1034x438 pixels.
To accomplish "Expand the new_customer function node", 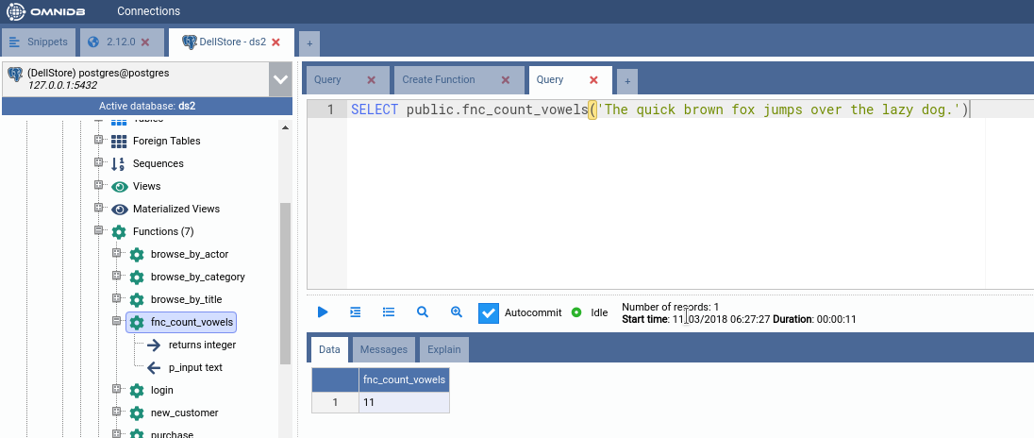I will 117,412.
